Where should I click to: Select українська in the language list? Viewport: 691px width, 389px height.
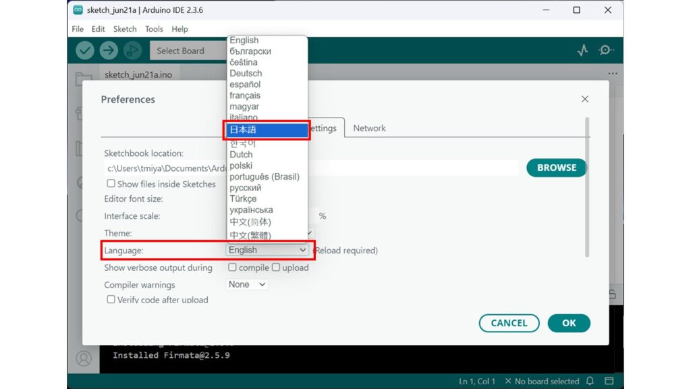pos(267,209)
